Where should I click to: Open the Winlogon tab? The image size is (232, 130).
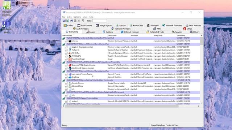pos(153,26)
